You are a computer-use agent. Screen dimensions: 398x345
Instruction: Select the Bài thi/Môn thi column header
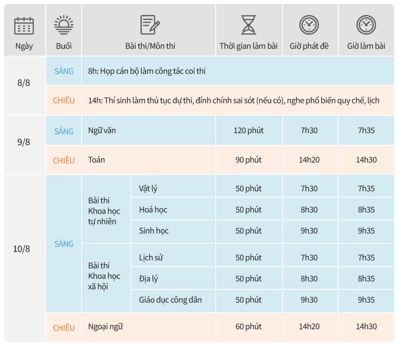tap(150, 46)
